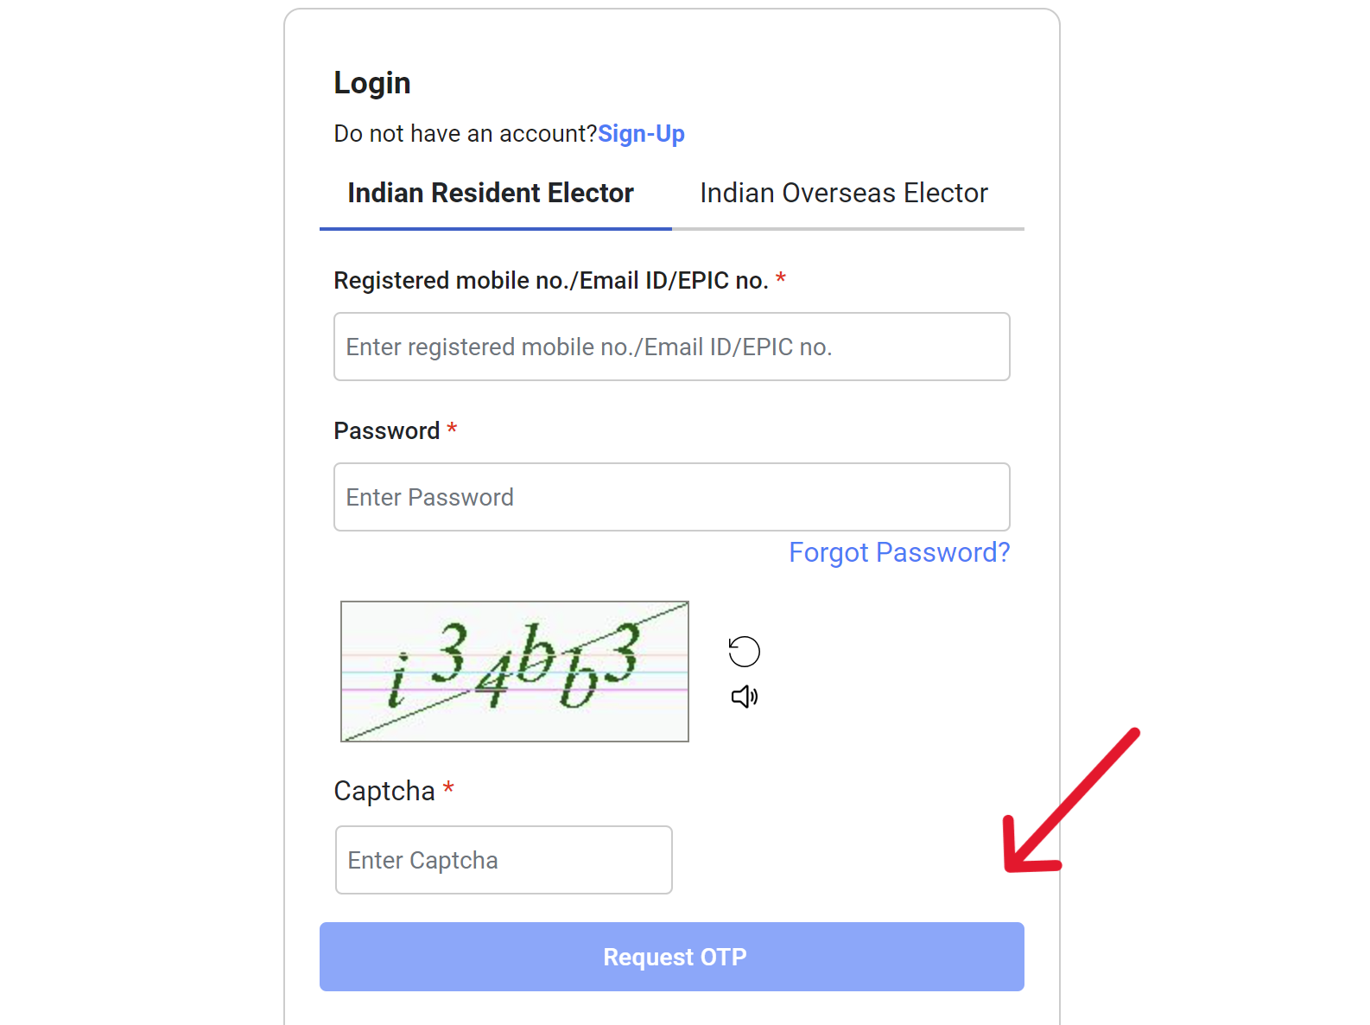Click the 'Do not have an account?' text
This screenshot has height=1025, width=1370.
pyautogui.click(x=465, y=134)
